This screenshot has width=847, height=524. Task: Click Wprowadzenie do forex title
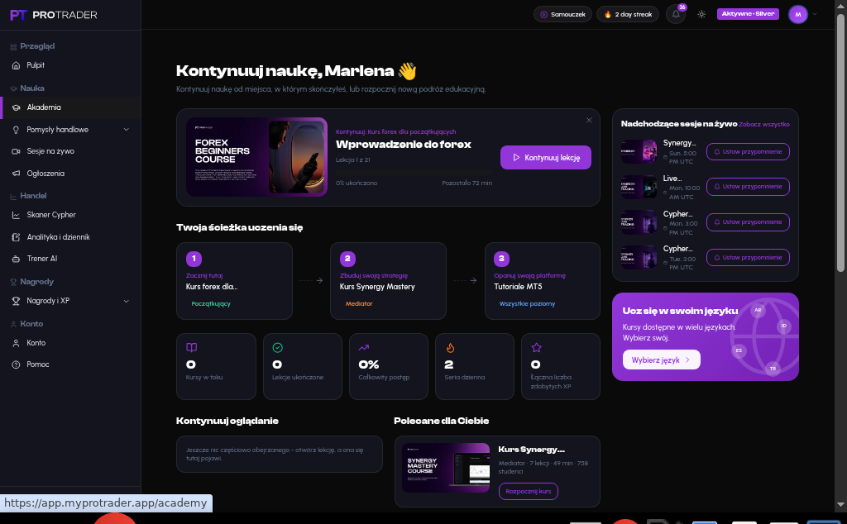click(x=404, y=145)
